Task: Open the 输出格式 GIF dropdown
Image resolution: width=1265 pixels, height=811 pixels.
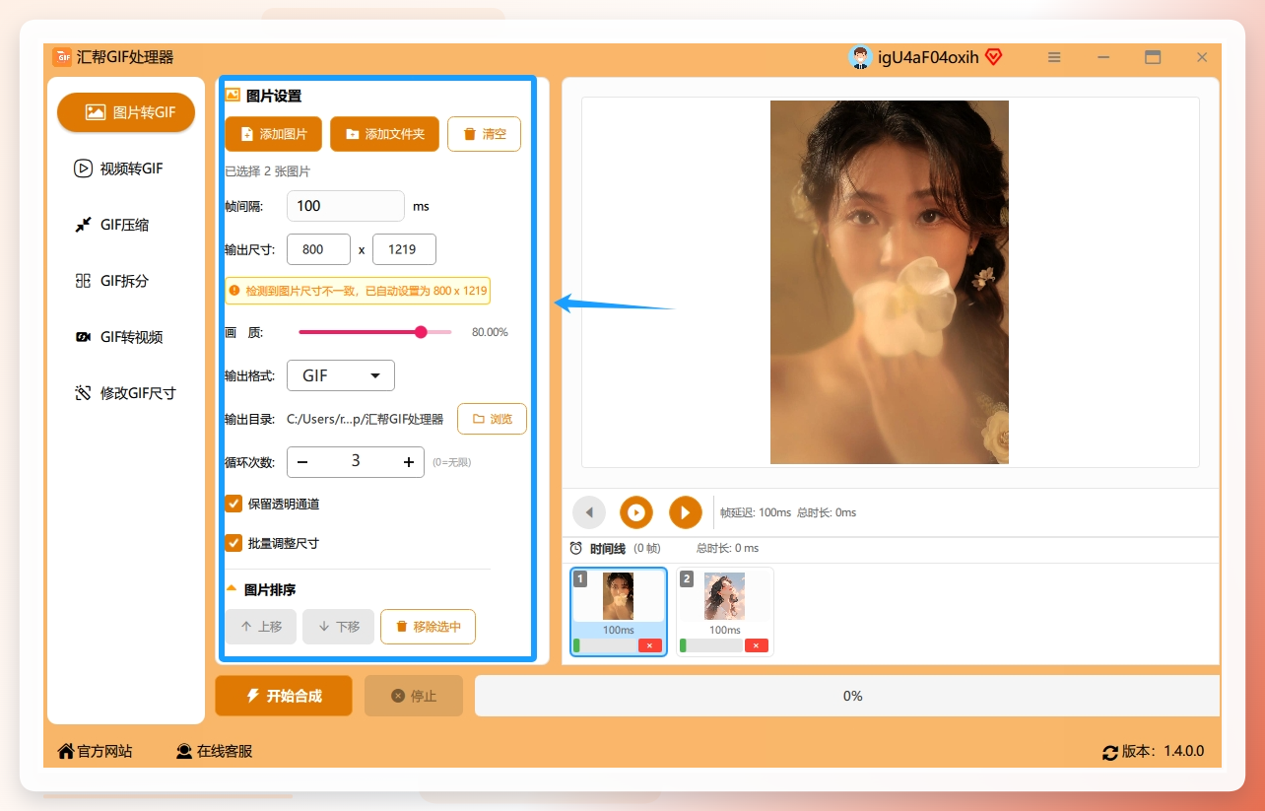Action: (x=341, y=375)
